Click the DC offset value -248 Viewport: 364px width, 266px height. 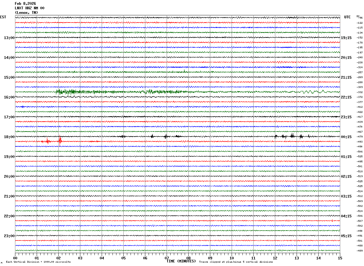point(359,58)
